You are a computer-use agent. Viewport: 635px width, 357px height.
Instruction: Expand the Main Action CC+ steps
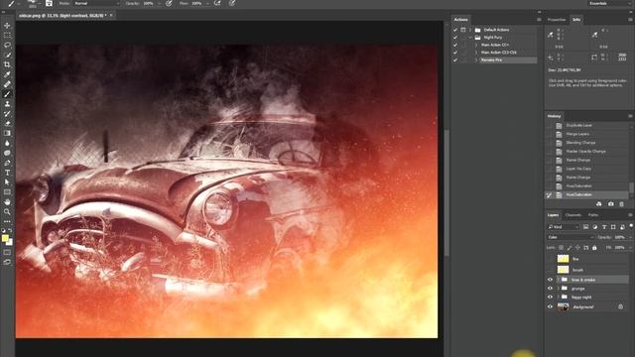pyautogui.click(x=476, y=45)
